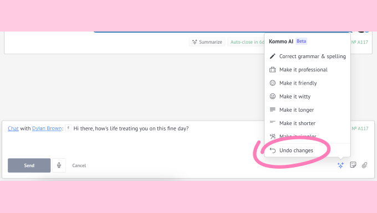Click the microphone voice message button
This screenshot has height=213, width=377.
(59, 165)
